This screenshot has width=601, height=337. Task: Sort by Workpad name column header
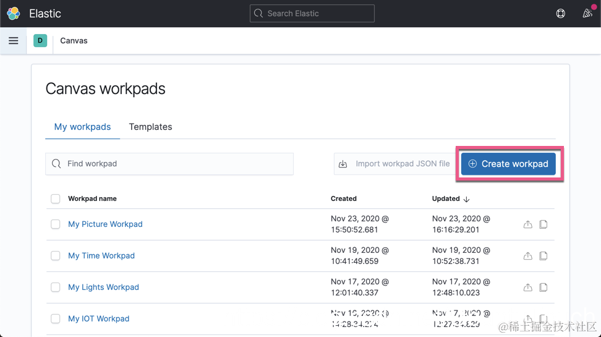pos(92,198)
